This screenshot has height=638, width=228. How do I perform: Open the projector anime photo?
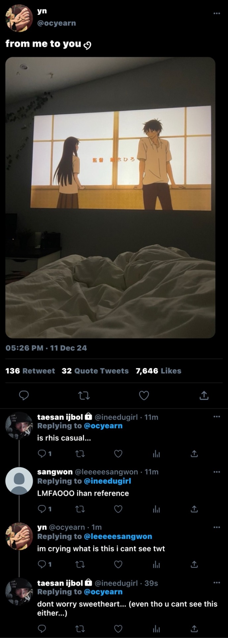coord(110,197)
